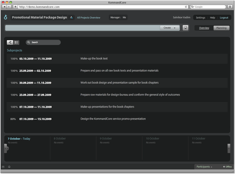Viewport: 235px width, 175px height.
Task: Click the print icon in bottom bar
Action: (x=9, y=167)
